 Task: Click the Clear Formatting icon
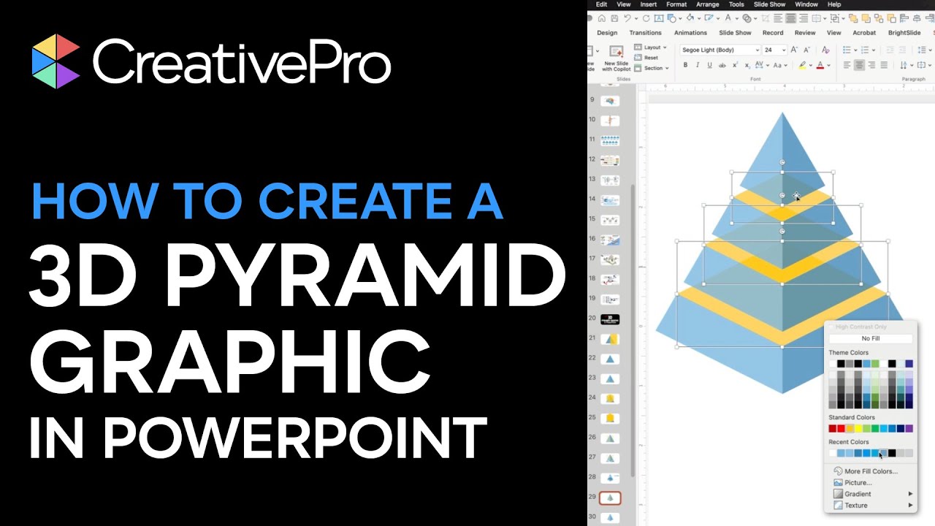[825, 50]
